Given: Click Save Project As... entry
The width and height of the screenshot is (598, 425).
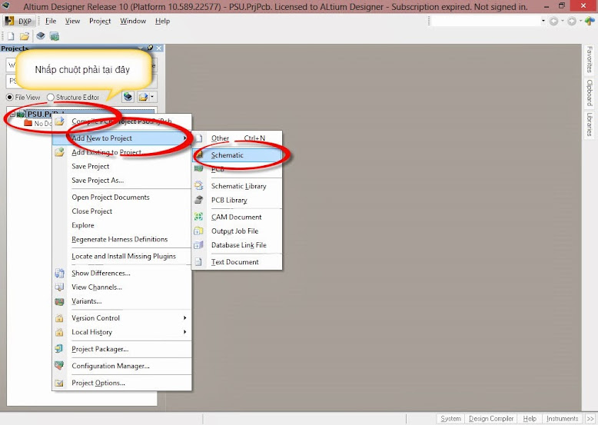Looking at the screenshot, I should pyautogui.click(x=121, y=181).
